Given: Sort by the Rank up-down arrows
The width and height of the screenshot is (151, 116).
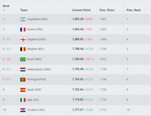Looking at the screenshot, I should (4, 10).
